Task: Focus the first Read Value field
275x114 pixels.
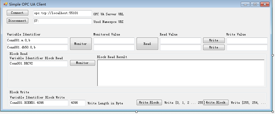Action: tap(180, 40)
